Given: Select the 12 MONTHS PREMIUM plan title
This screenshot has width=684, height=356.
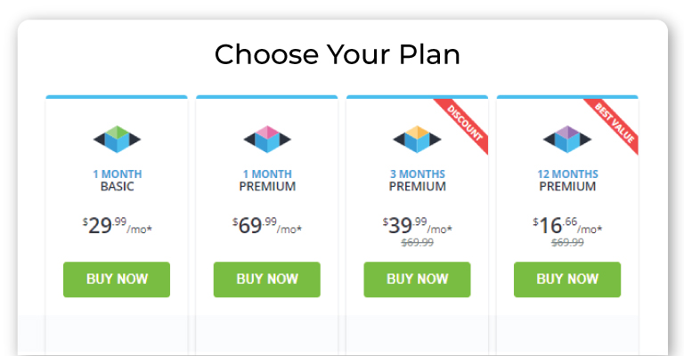Looking at the screenshot, I should [x=567, y=180].
